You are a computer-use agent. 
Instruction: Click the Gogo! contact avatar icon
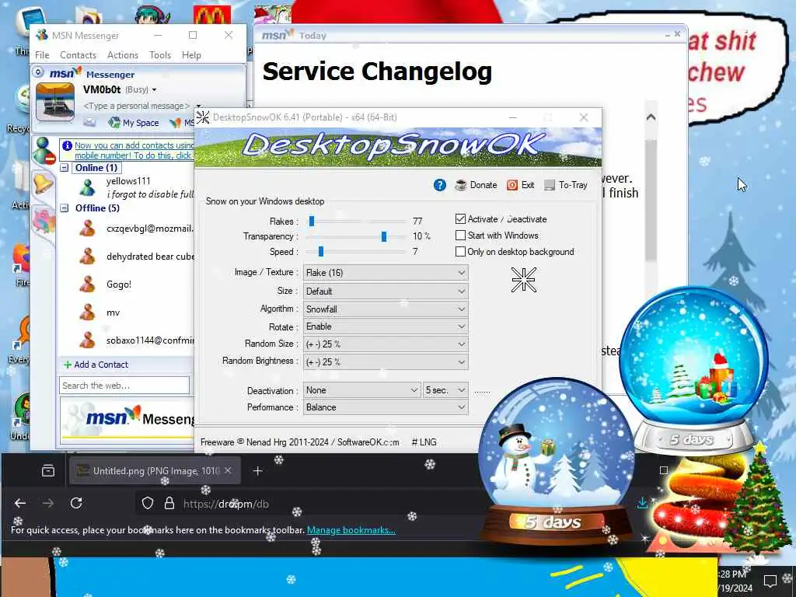pyautogui.click(x=87, y=284)
